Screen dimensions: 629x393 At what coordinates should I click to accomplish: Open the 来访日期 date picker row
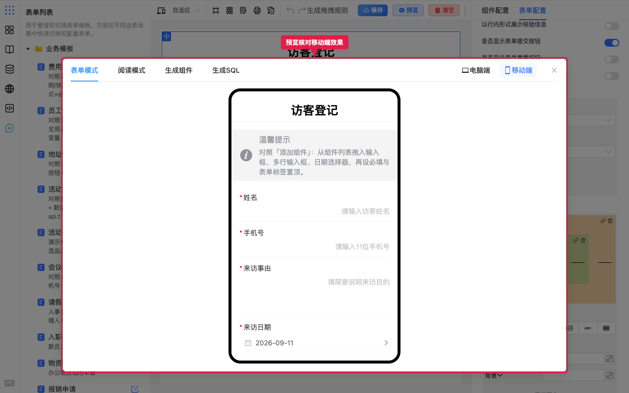point(314,343)
